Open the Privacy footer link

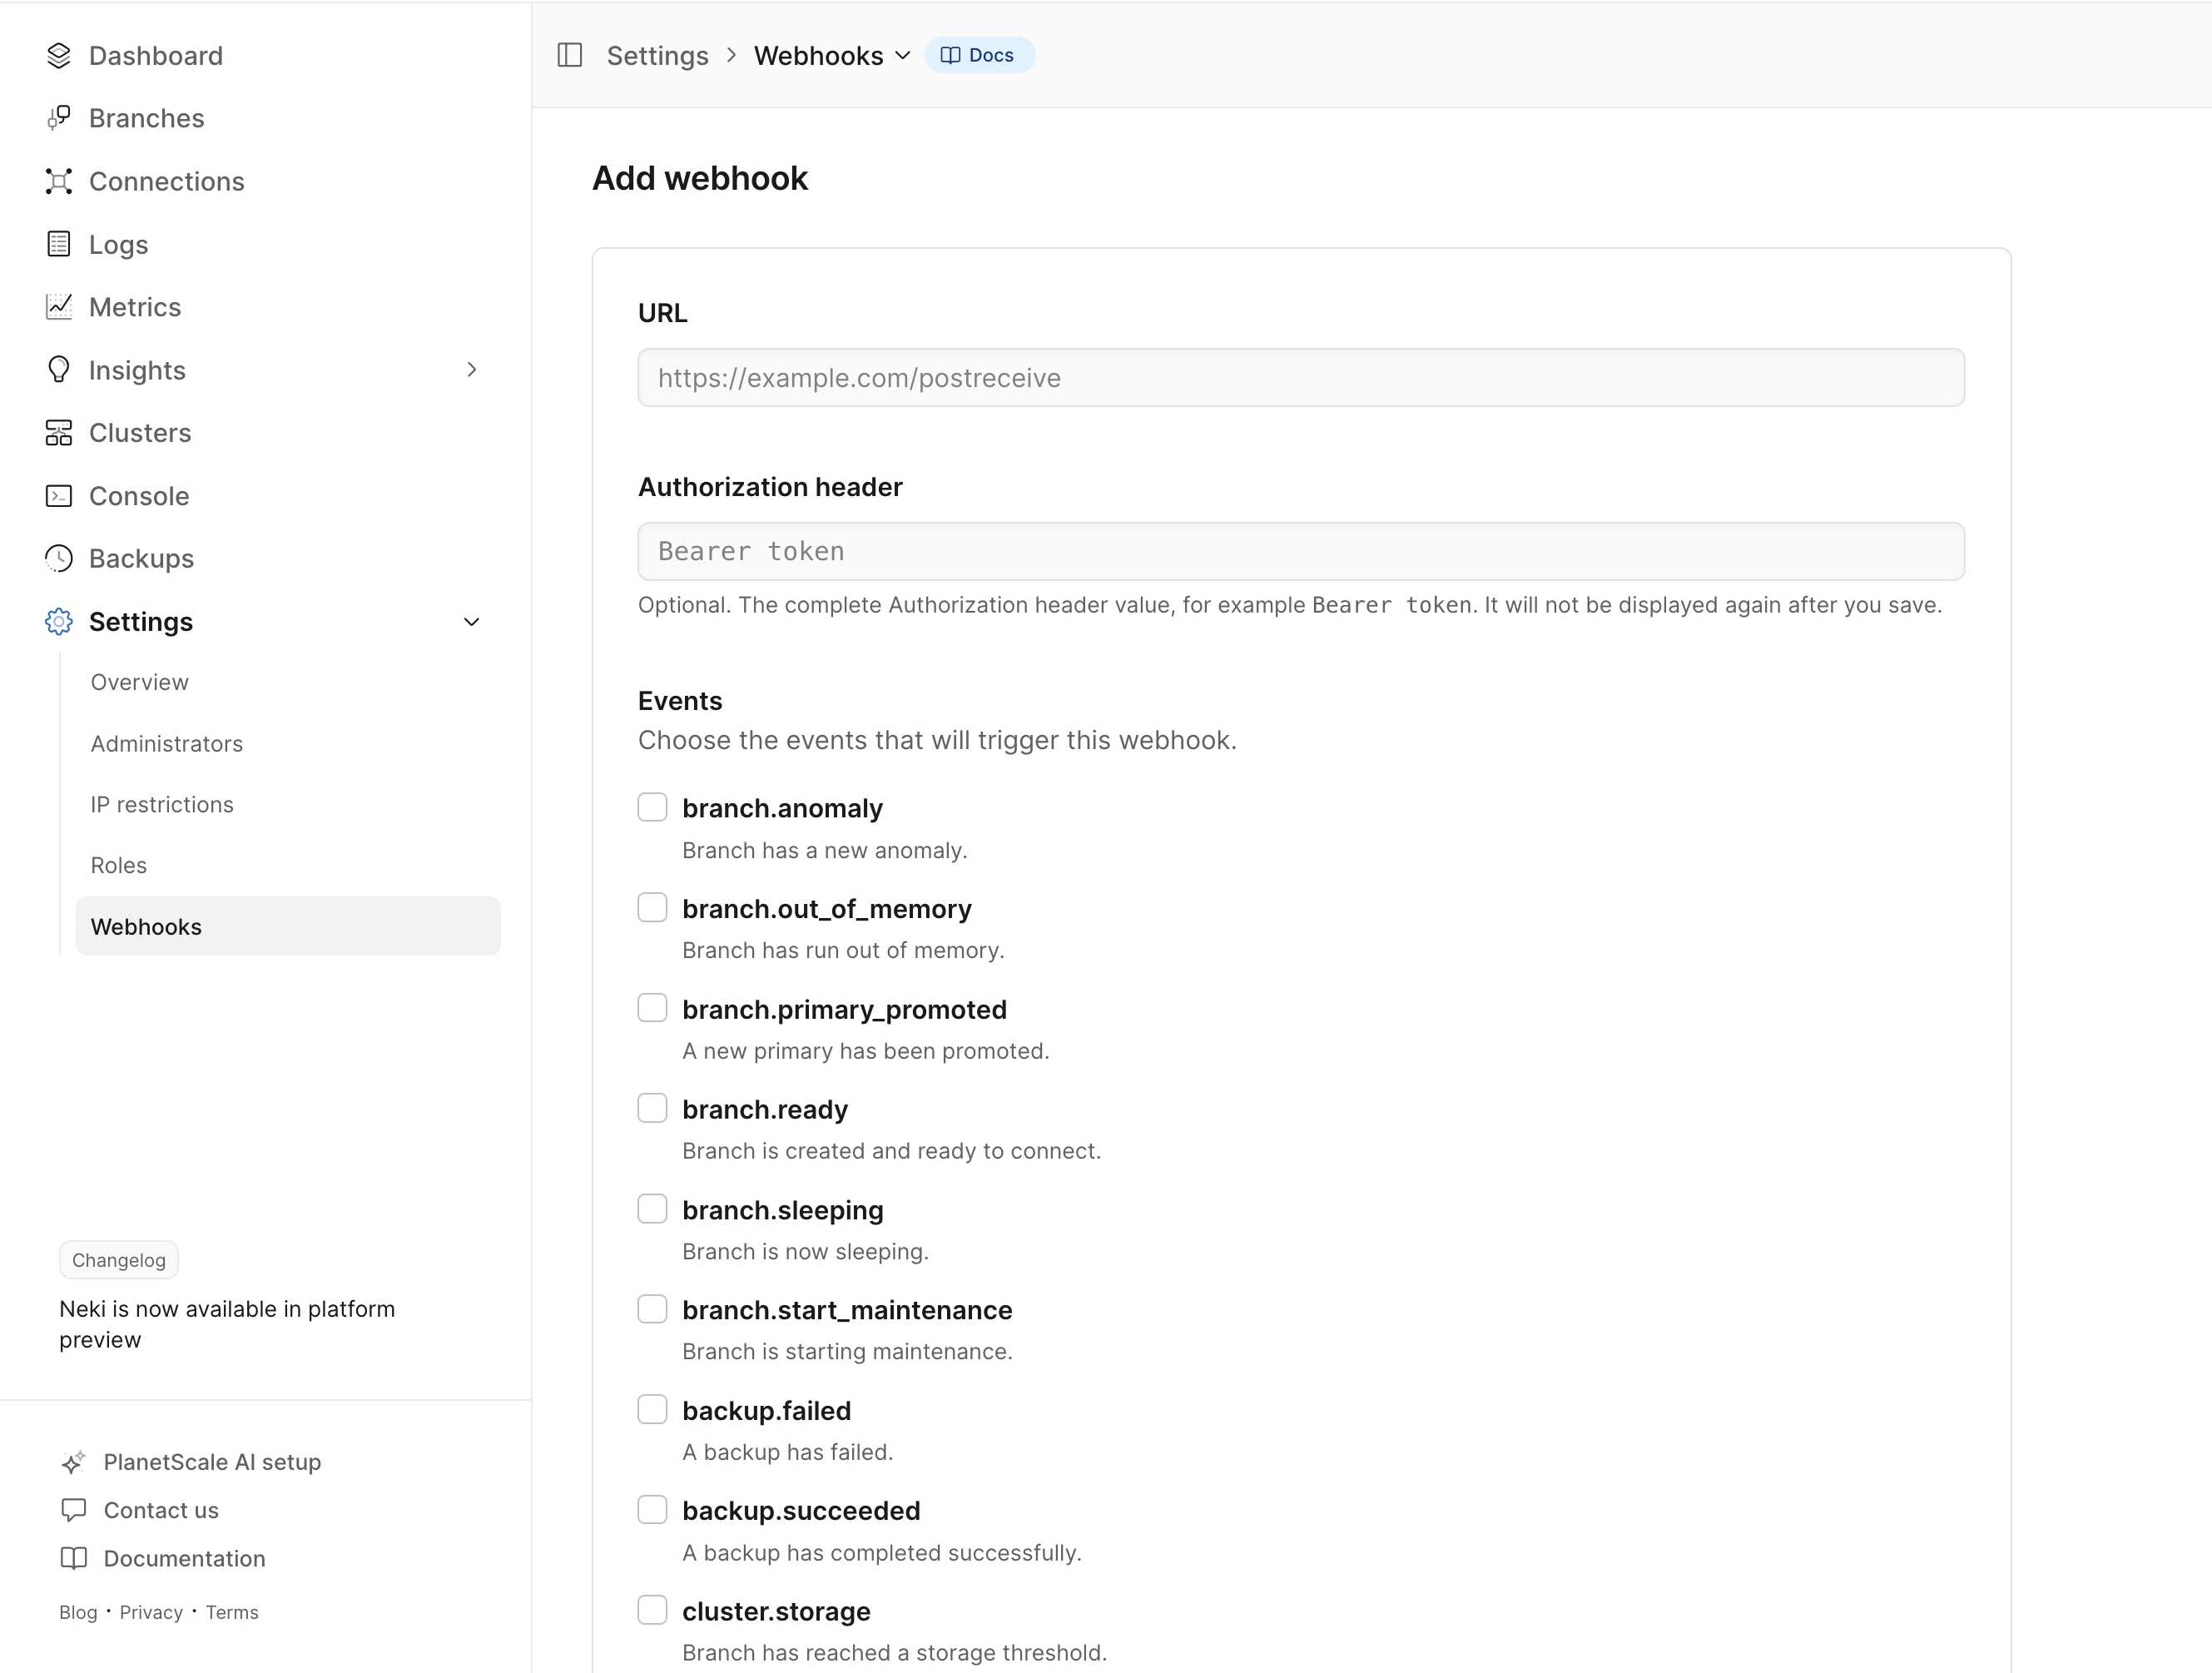(151, 1612)
